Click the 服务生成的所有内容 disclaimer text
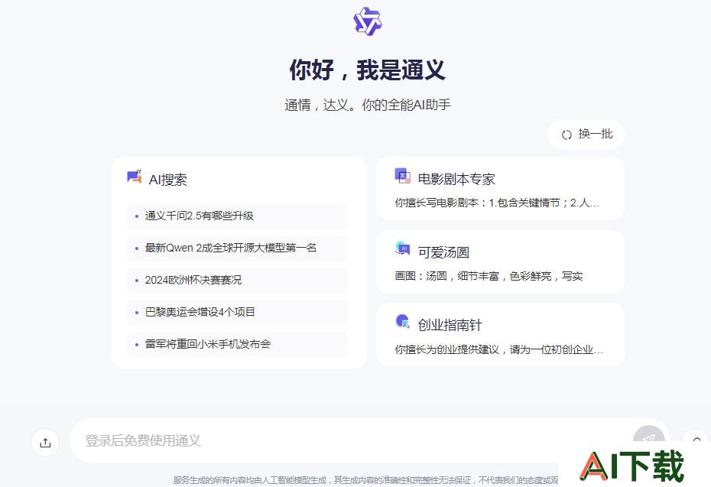This screenshot has height=487, width=711. pos(365,480)
